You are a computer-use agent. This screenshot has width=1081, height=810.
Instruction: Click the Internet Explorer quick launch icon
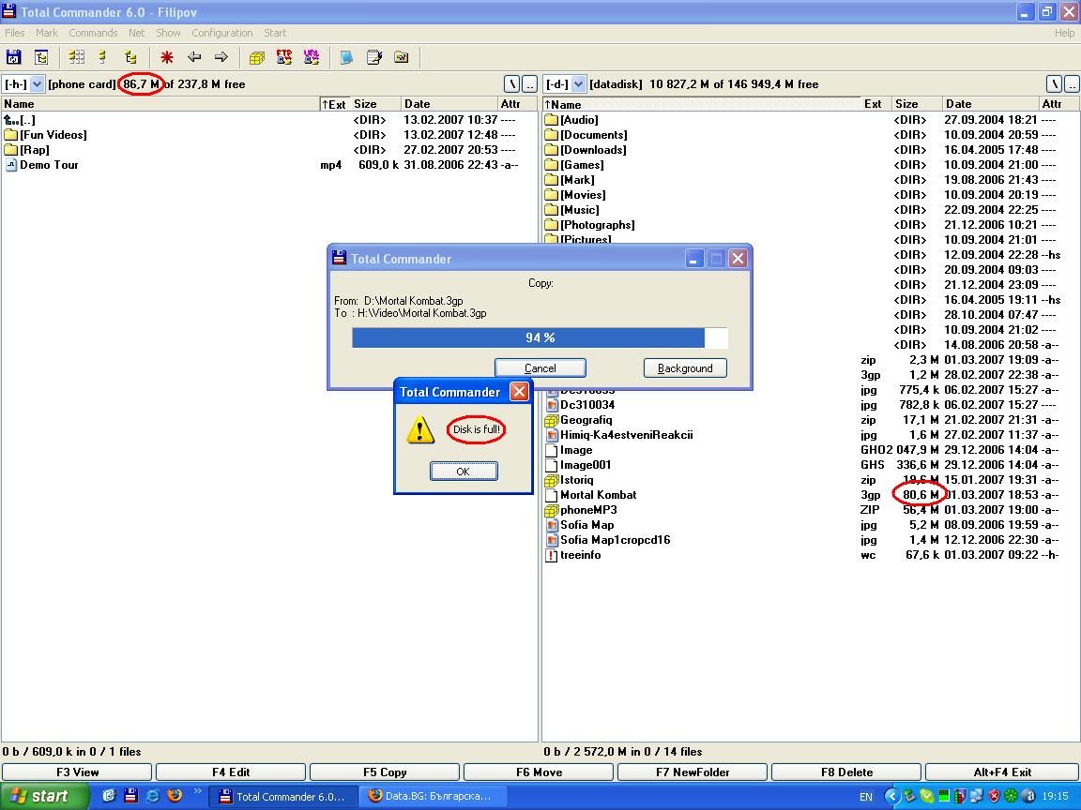coord(152,796)
